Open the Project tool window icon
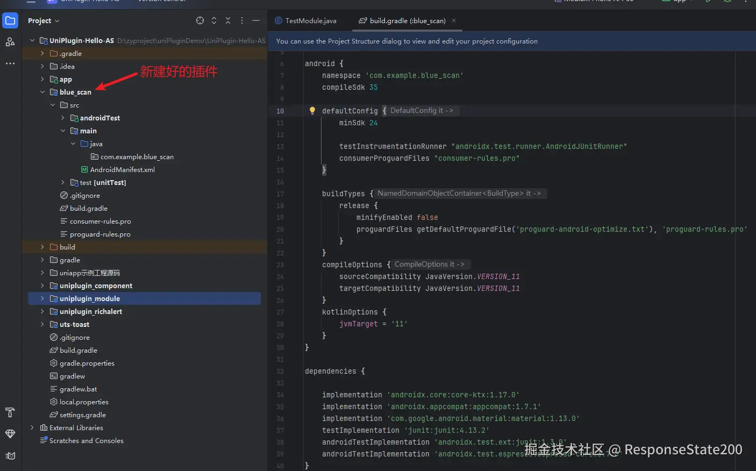This screenshot has height=471, width=756. [10, 21]
